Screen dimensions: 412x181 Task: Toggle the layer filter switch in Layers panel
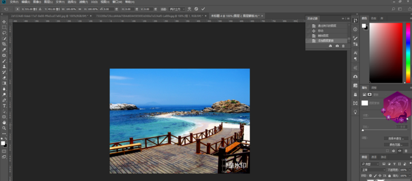pos(410,164)
